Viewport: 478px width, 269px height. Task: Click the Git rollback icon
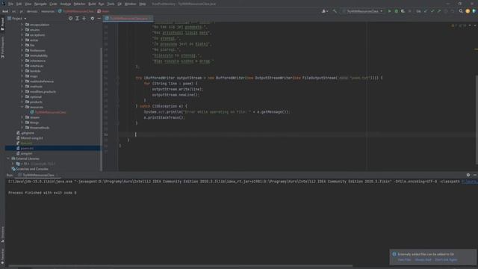[x=453, y=11]
